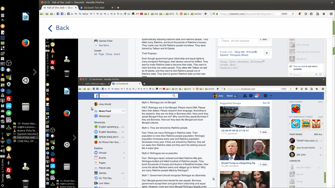This screenshot has height=188, width=335.
Task: Open the top Firefox hamburger menu
Action: point(331,14)
